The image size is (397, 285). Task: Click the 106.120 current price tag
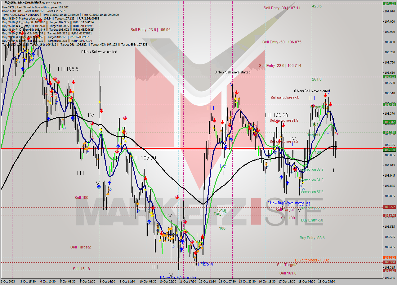click(390, 150)
